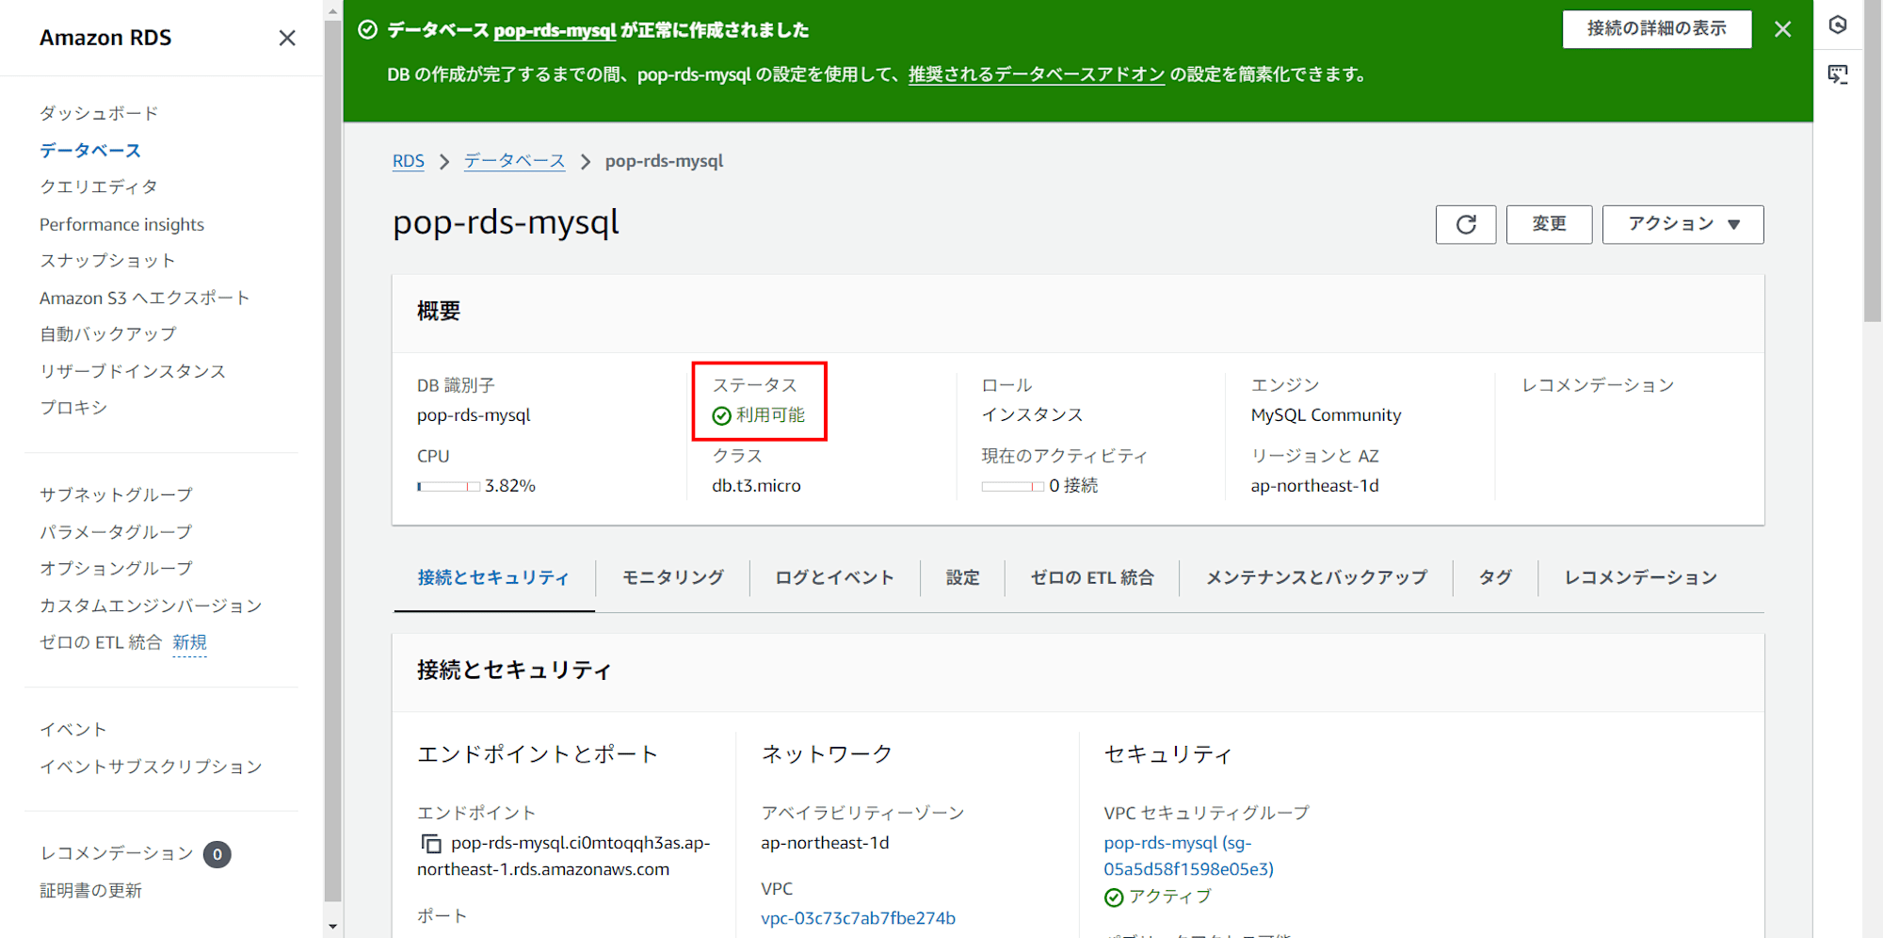This screenshot has height=938, width=1883.
Task: Switch to メンテナンスとバックアップ tab
Action: click(1316, 577)
